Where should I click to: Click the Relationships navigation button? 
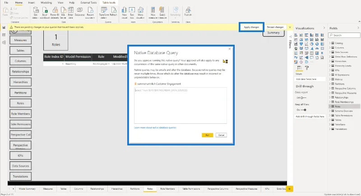20,72
